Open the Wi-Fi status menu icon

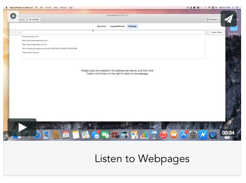[x=209, y=8]
